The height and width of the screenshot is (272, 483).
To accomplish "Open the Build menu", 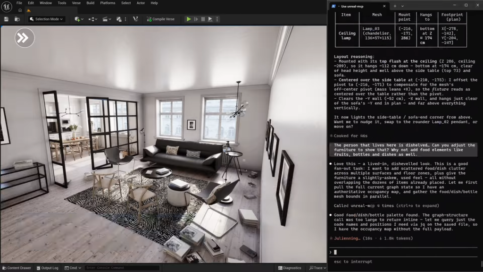I will [90, 3].
